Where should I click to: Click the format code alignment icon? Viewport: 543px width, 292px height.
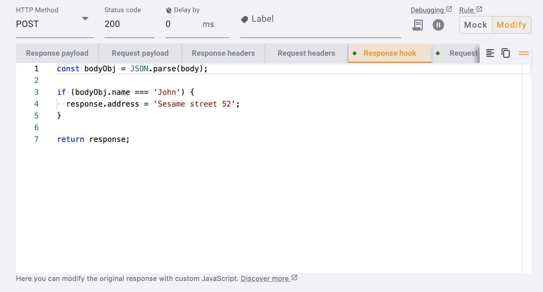pos(490,53)
